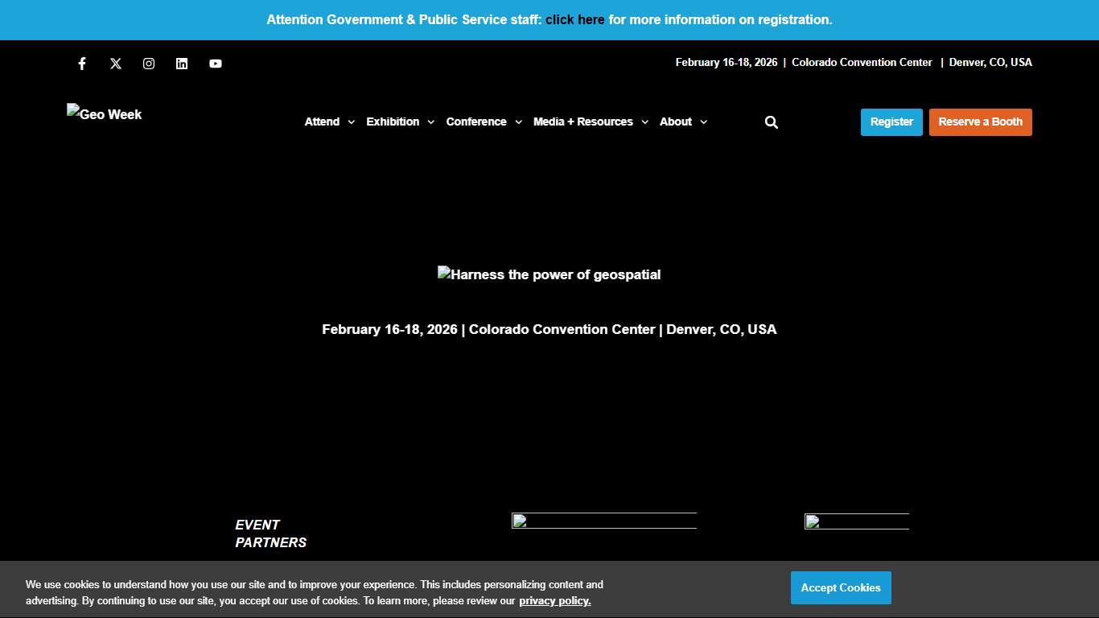Open the privacy policy link

click(554, 601)
